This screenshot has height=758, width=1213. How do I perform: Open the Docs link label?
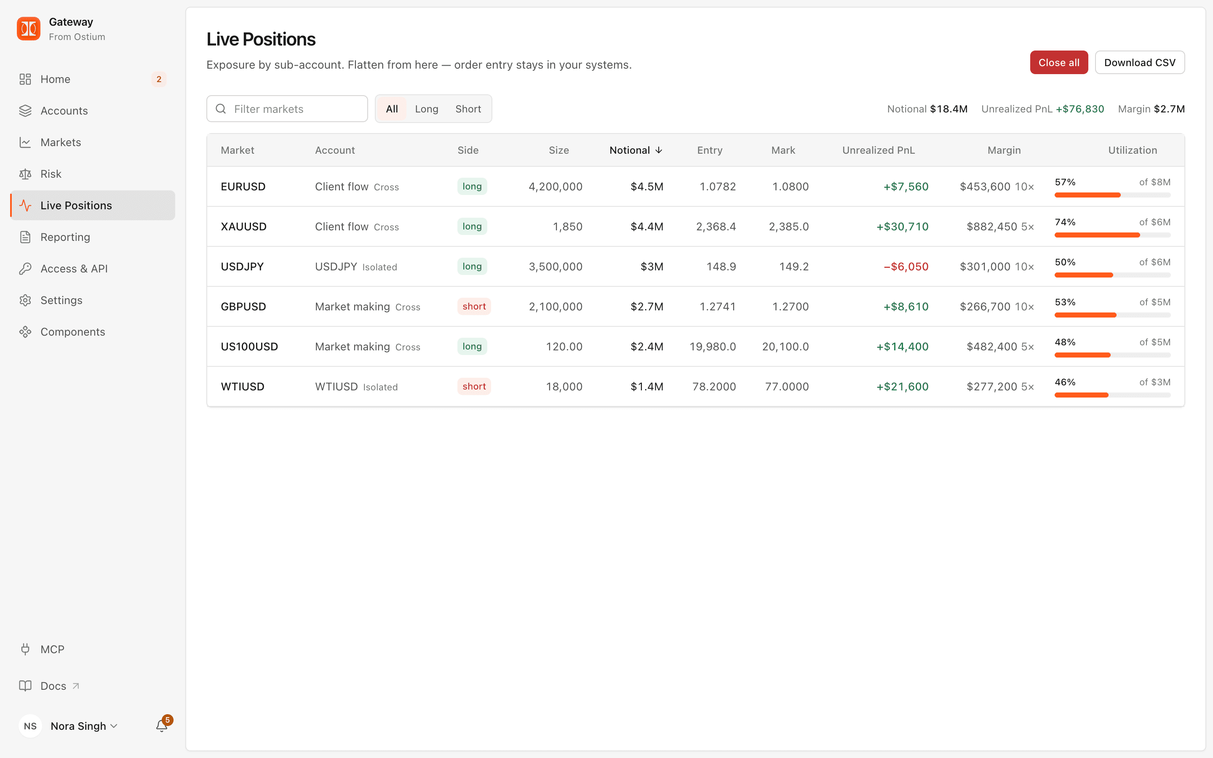[x=53, y=686]
